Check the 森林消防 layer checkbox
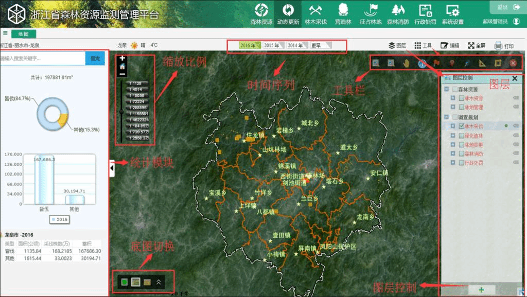 461,153
